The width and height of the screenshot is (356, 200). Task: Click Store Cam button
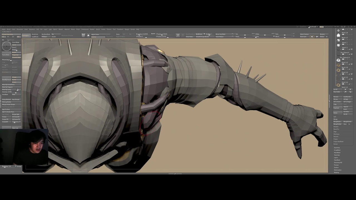[304, 37]
